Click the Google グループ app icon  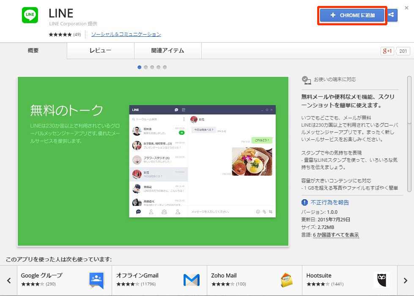click(x=97, y=280)
